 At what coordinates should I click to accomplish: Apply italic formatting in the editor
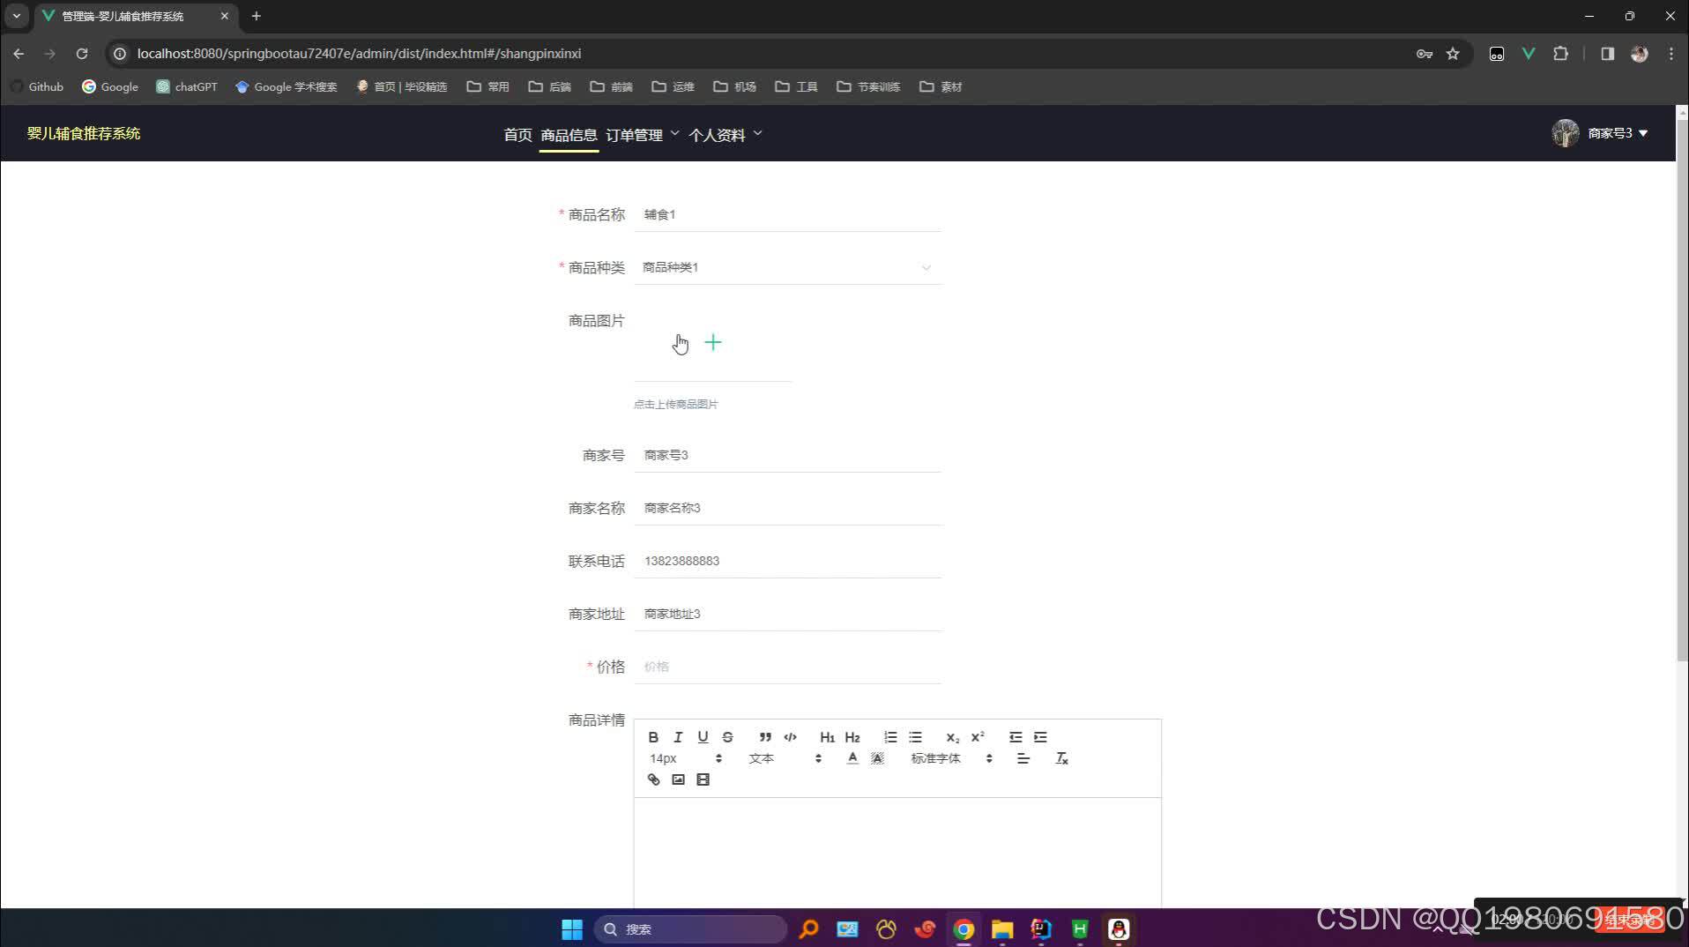[678, 737]
